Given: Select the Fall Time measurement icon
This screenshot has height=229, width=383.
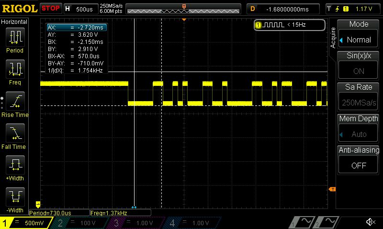Looking at the screenshot, I should pos(15,133).
